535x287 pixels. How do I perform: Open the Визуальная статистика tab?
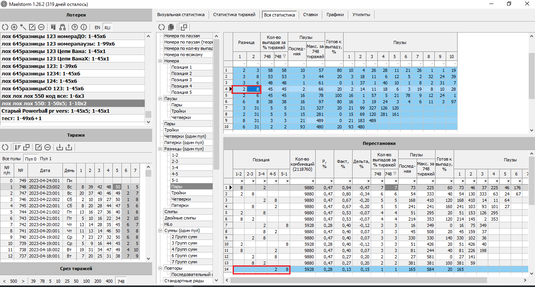point(181,15)
